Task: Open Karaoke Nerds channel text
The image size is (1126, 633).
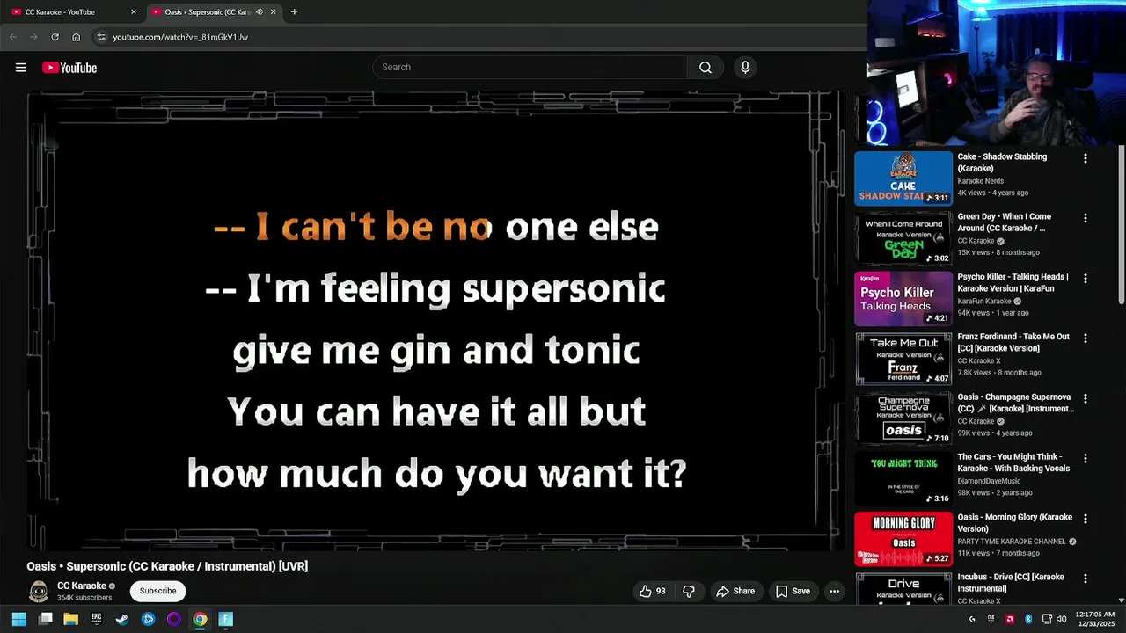Action: (980, 181)
